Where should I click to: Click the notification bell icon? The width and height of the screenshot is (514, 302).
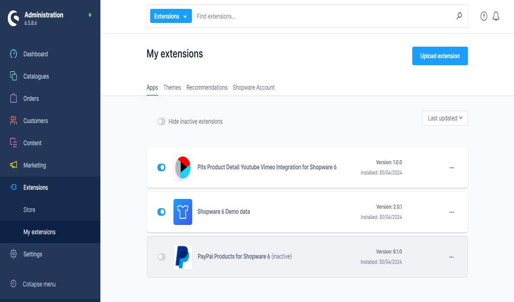[496, 16]
